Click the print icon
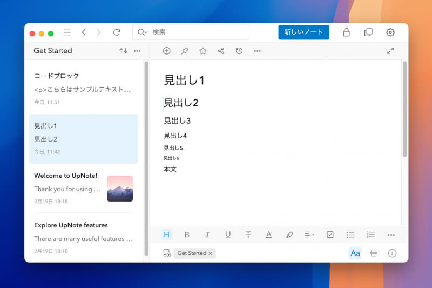 pos(374,253)
